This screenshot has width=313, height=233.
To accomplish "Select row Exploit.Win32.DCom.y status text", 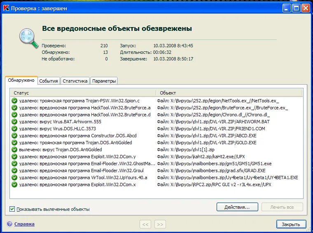I will (77, 157).
